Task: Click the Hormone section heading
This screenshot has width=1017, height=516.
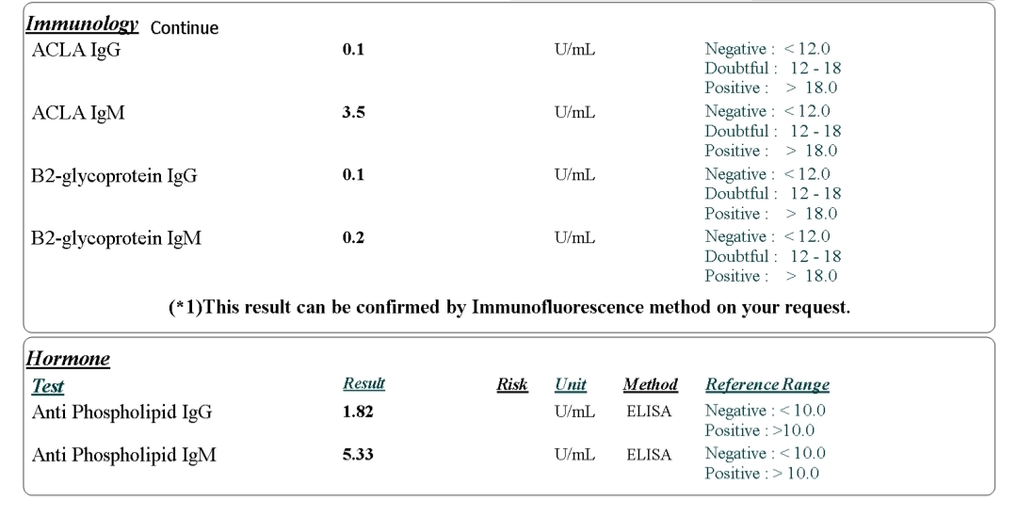Action: point(68,359)
